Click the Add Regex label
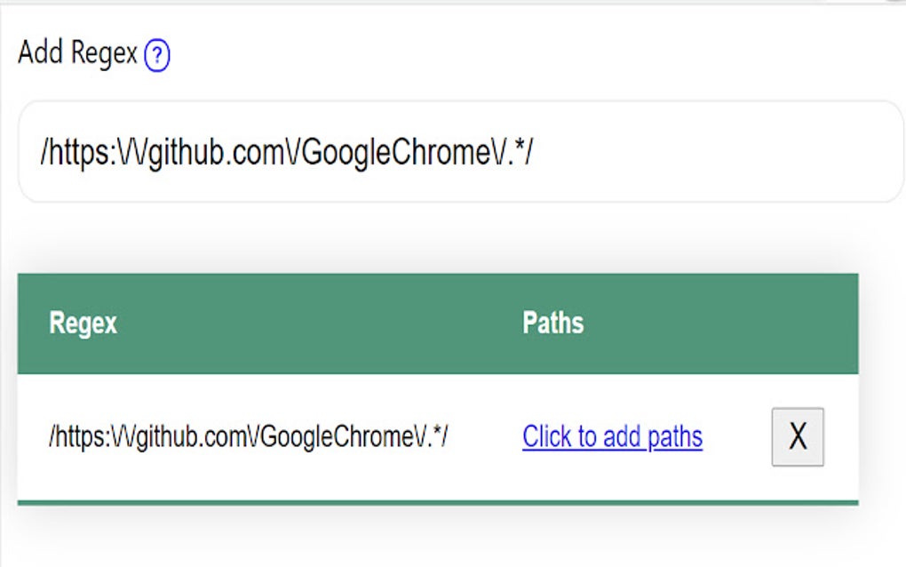906x567 pixels. coord(76,53)
